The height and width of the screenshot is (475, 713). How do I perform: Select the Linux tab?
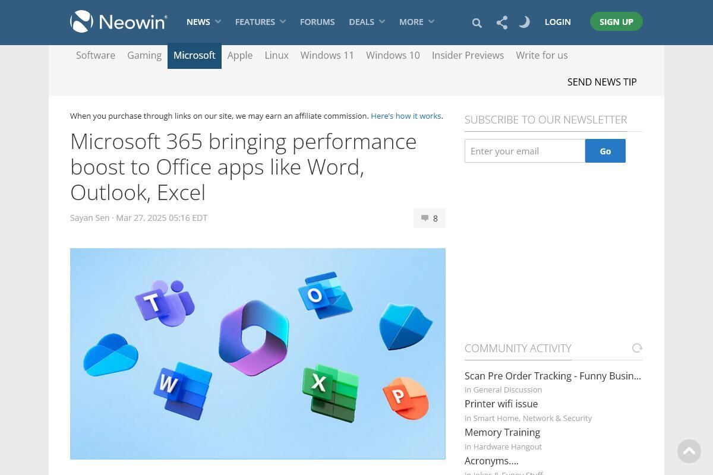276,55
